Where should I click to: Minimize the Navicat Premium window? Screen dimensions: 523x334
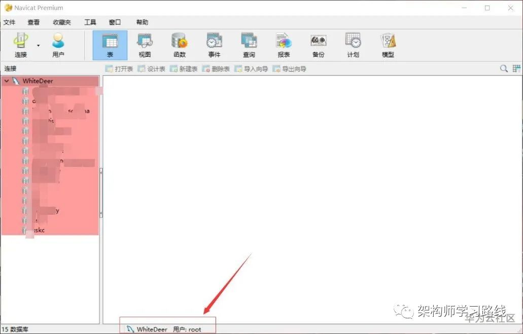pyautogui.click(x=464, y=8)
